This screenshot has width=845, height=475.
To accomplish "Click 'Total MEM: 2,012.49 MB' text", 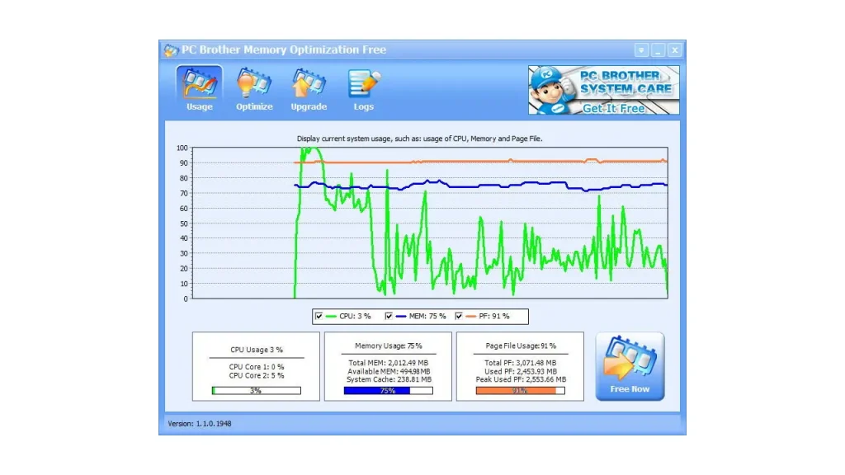I will pos(389,363).
